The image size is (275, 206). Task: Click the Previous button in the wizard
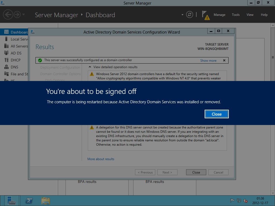(145, 172)
